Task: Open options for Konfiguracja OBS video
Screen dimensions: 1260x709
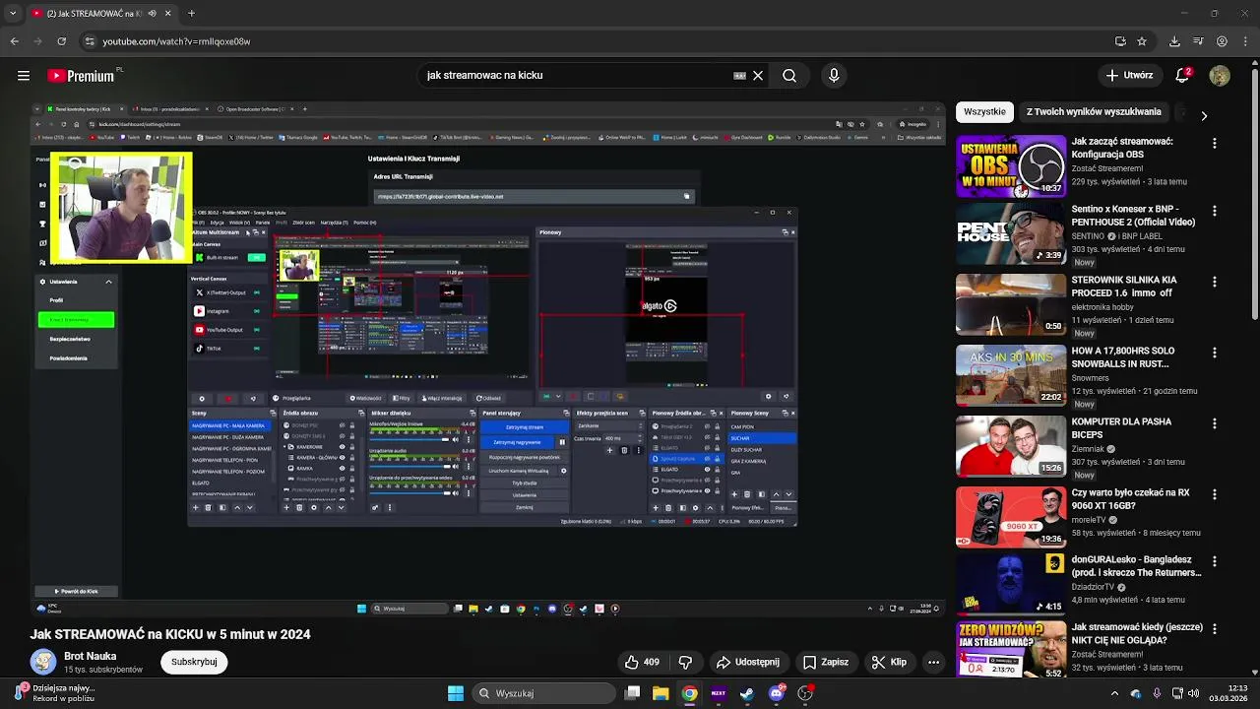Action: 1214,143
